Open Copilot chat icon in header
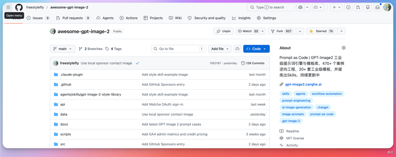396x157 pixels. 300,7
